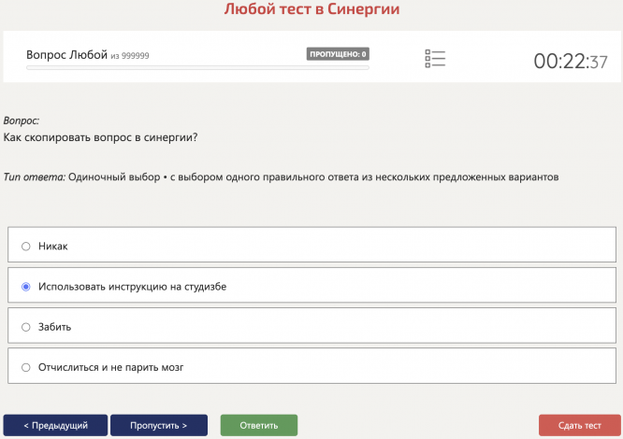Click the "Забить" answer row box
The height and width of the screenshot is (439, 623).
[311, 326]
